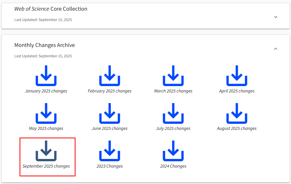Open the "2023 Changes" text link

point(110,166)
